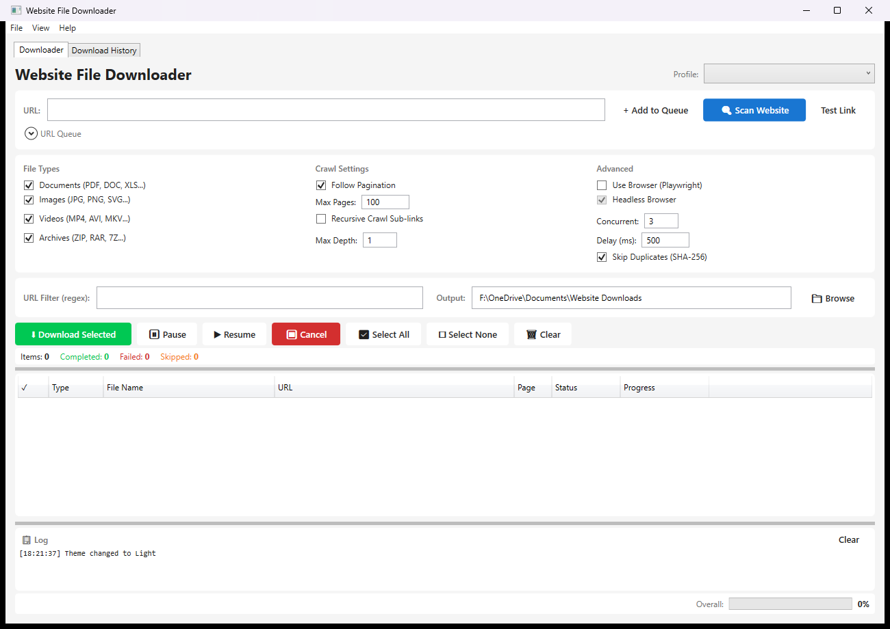Click the Test Link button
Viewport: 890px width, 629px height.
tap(838, 111)
